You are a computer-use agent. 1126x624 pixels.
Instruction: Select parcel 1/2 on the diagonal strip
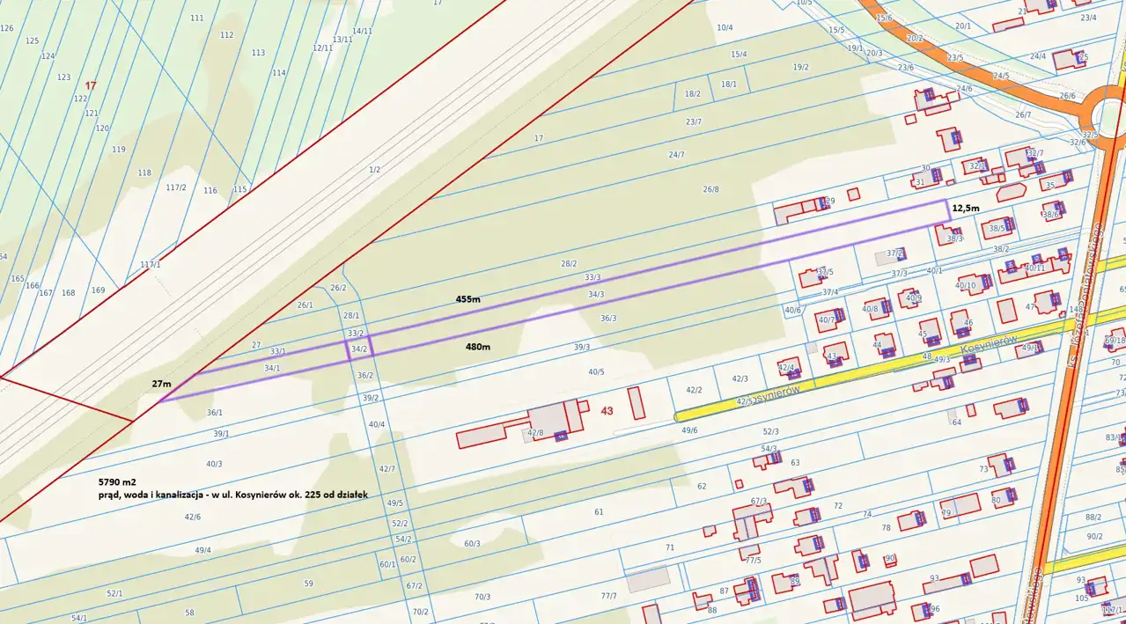tap(374, 169)
